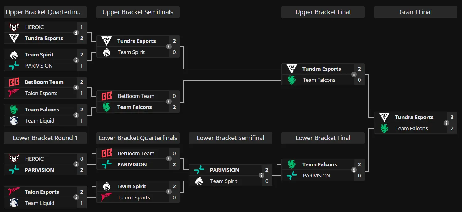Click info icon for Talon vs Liquid lower match

coord(76,197)
